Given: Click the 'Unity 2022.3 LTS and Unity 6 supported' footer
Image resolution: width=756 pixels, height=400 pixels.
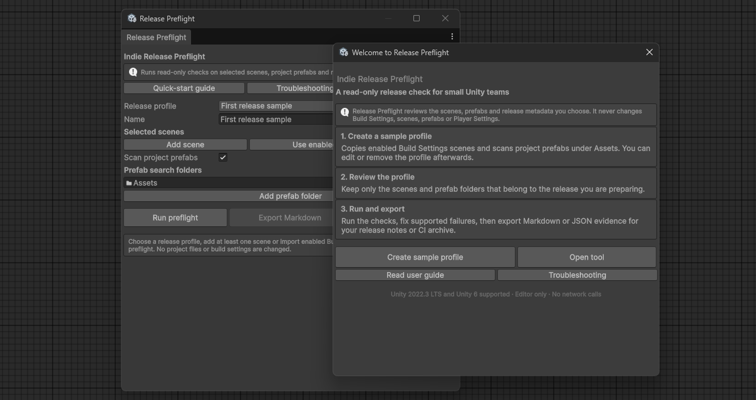Looking at the screenshot, I should click(496, 294).
